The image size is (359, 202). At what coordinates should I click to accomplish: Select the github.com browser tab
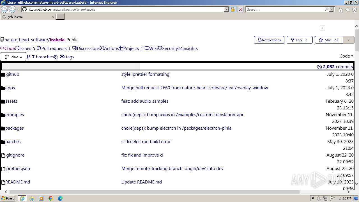tap(28, 17)
